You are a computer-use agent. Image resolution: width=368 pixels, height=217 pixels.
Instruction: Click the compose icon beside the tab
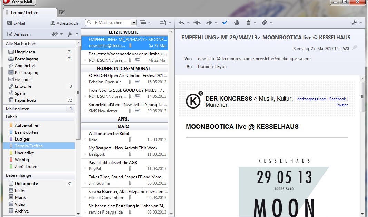(x=62, y=12)
